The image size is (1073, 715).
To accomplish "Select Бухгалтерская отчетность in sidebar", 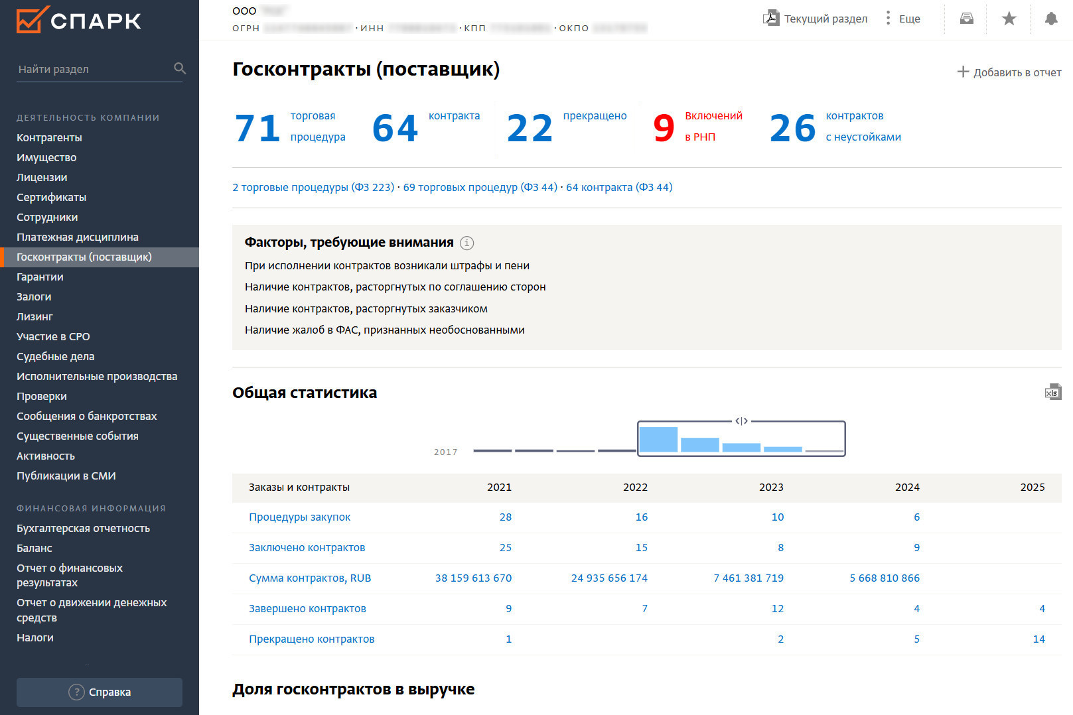I will [x=83, y=528].
